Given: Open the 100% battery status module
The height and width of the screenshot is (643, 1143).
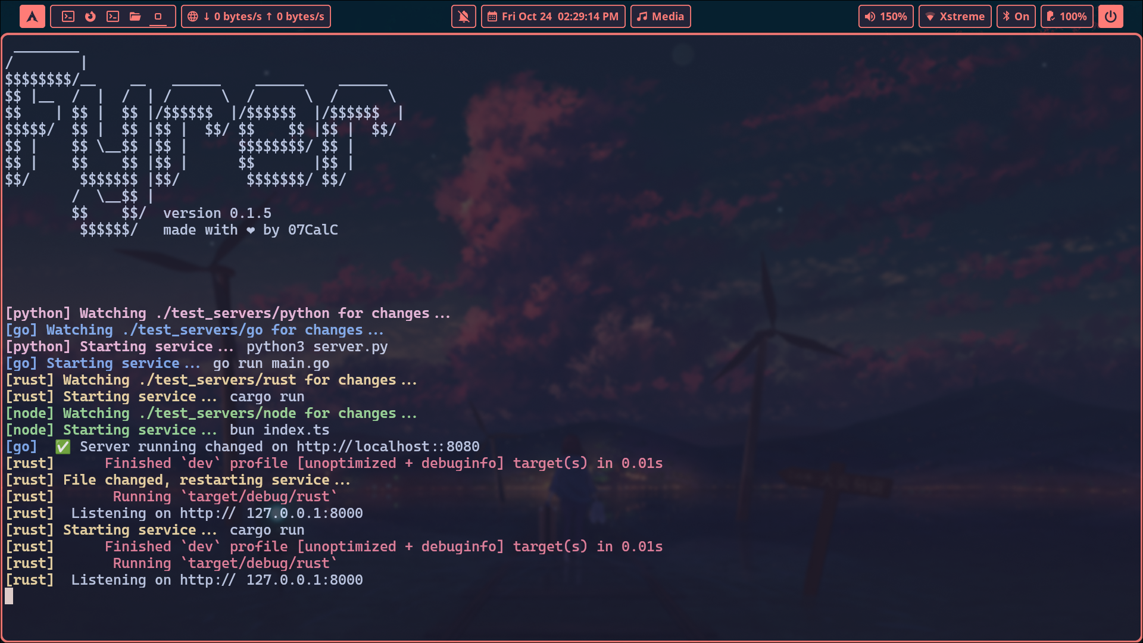Looking at the screenshot, I should click(1067, 17).
